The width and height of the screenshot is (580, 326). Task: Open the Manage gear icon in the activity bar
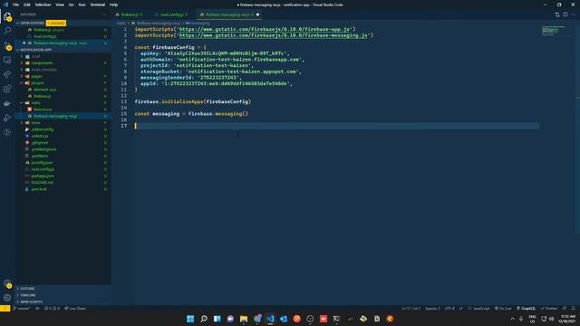[7, 298]
